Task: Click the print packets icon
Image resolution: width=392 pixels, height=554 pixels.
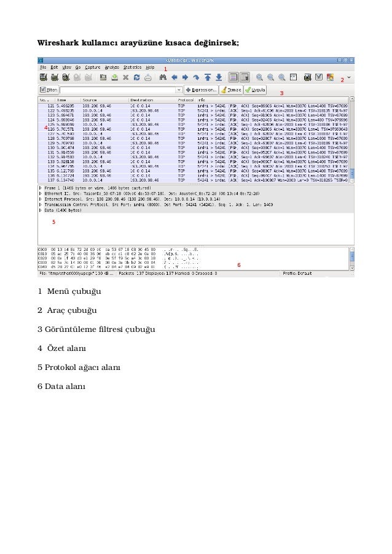Action: click(148, 77)
